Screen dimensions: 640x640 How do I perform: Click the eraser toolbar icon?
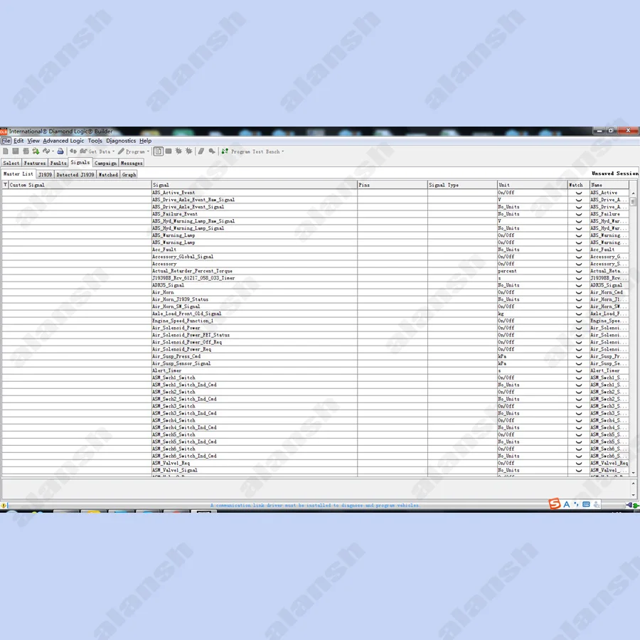coord(201,151)
